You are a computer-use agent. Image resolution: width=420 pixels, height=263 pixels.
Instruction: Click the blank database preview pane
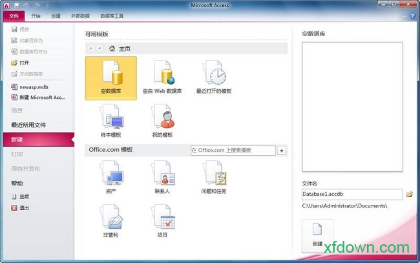(x=352, y=107)
